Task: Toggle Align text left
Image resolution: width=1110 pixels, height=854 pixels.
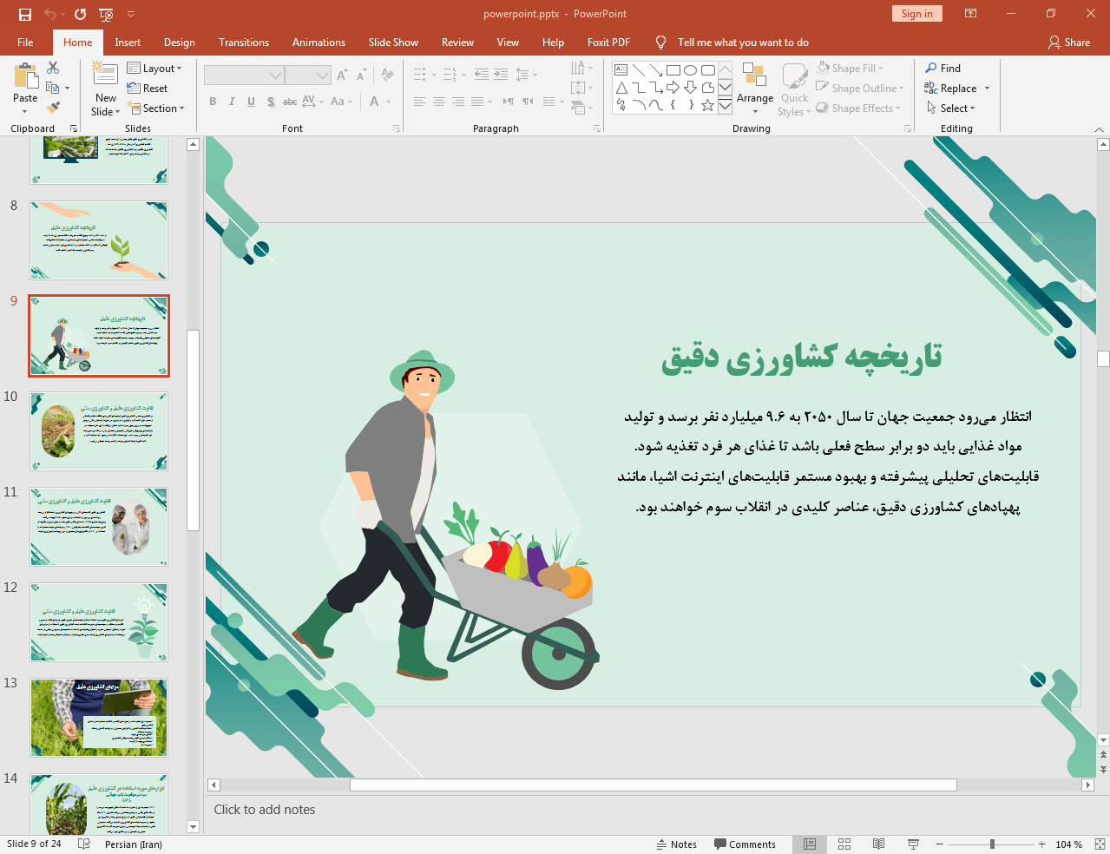Action: point(420,102)
